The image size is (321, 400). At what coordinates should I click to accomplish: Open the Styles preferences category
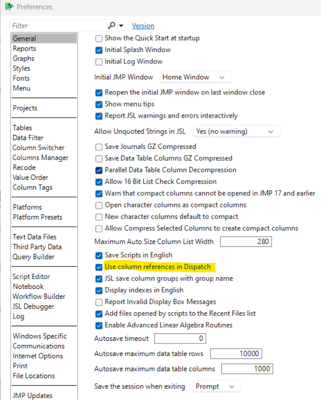click(x=21, y=68)
